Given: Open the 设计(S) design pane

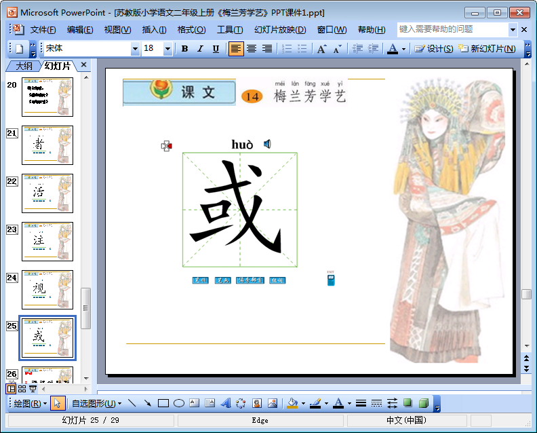Looking at the screenshot, I should (x=433, y=49).
